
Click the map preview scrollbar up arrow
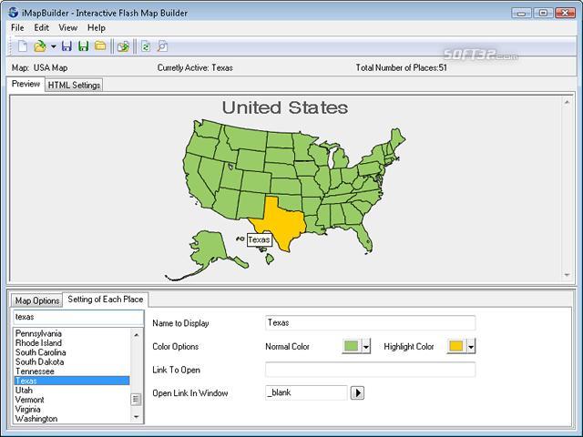(567, 102)
